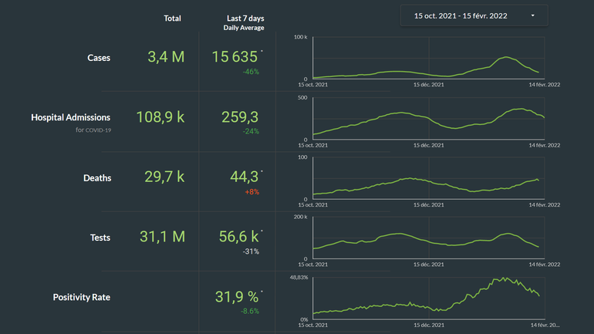Select the Tests line chart
The image size is (594, 334).
[x=428, y=238]
